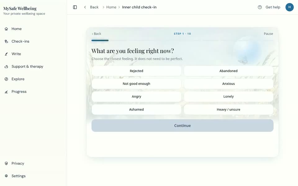Click Back in the top breadcrumb bar
The width and height of the screenshot is (298, 186).
click(x=94, y=7)
